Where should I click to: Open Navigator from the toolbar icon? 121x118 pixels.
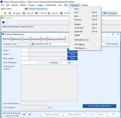(x=10, y=13)
